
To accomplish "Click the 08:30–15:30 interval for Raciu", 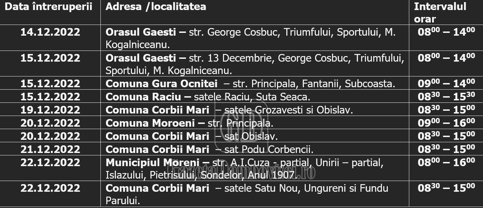I will click(446, 96).
